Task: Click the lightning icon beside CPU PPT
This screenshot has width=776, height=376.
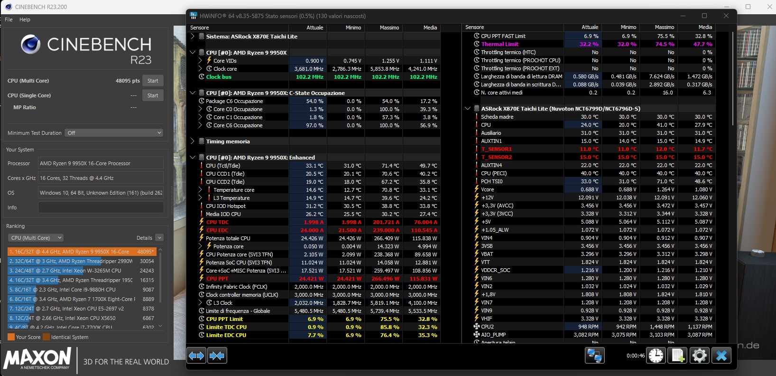Action: pyautogui.click(x=202, y=279)
